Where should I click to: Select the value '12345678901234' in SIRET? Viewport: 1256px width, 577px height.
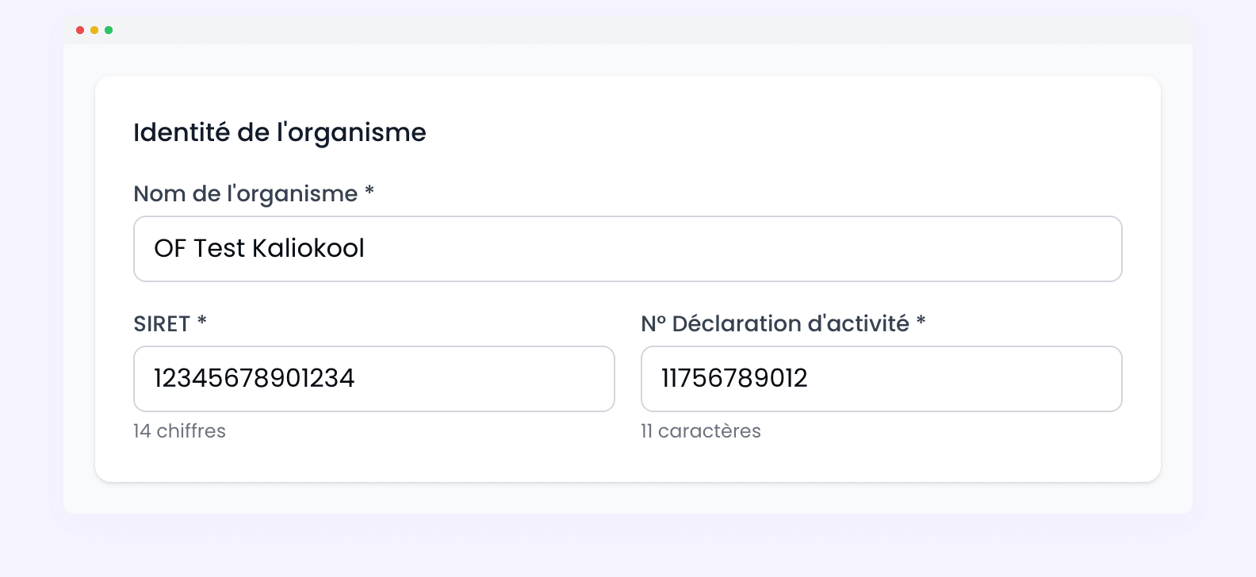pos(254,378)
